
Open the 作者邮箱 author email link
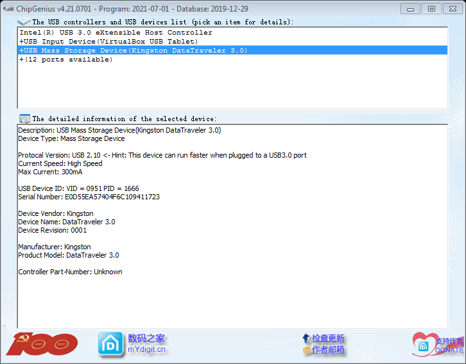[328, 350]
